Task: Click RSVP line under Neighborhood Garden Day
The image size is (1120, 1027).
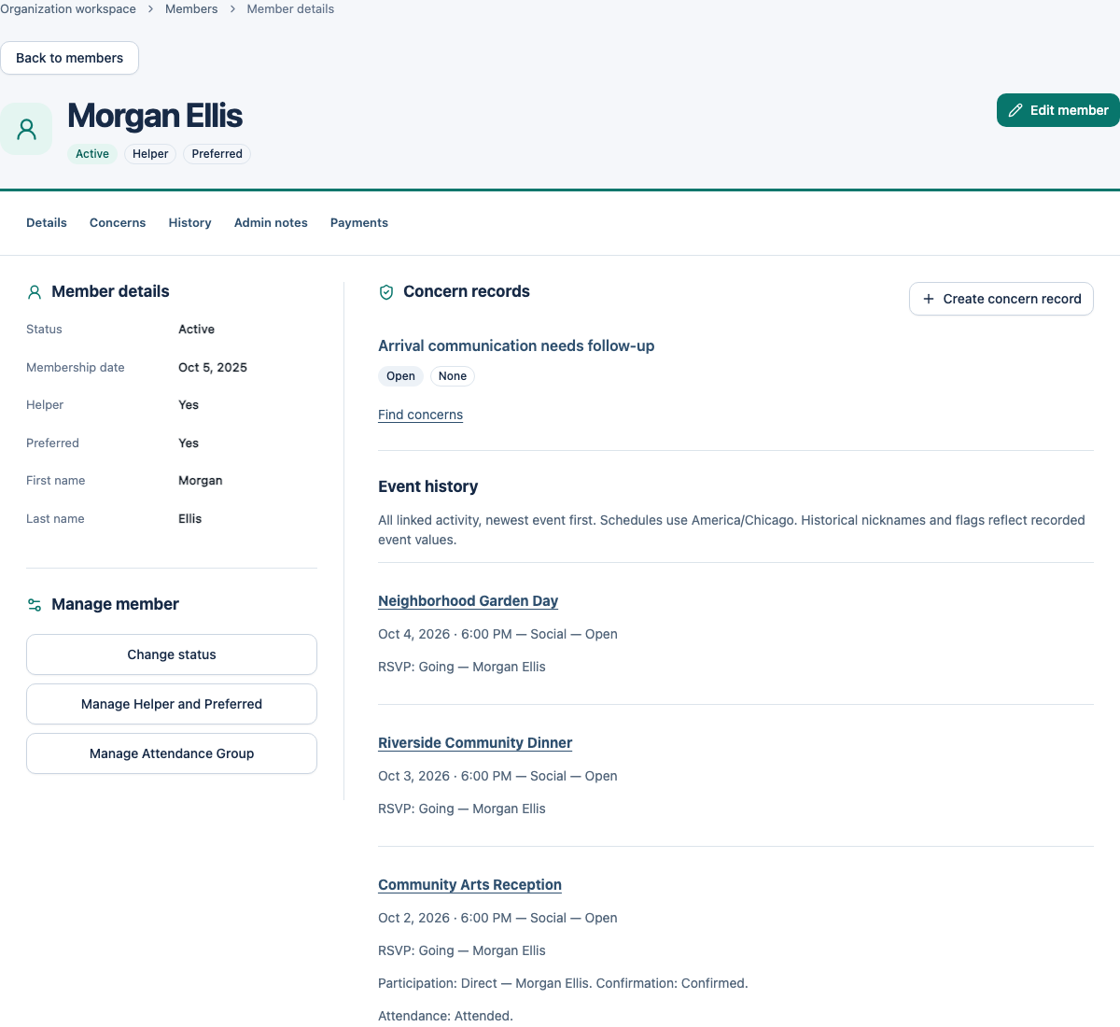Action: pyautogui.click(x=462, y=667)
